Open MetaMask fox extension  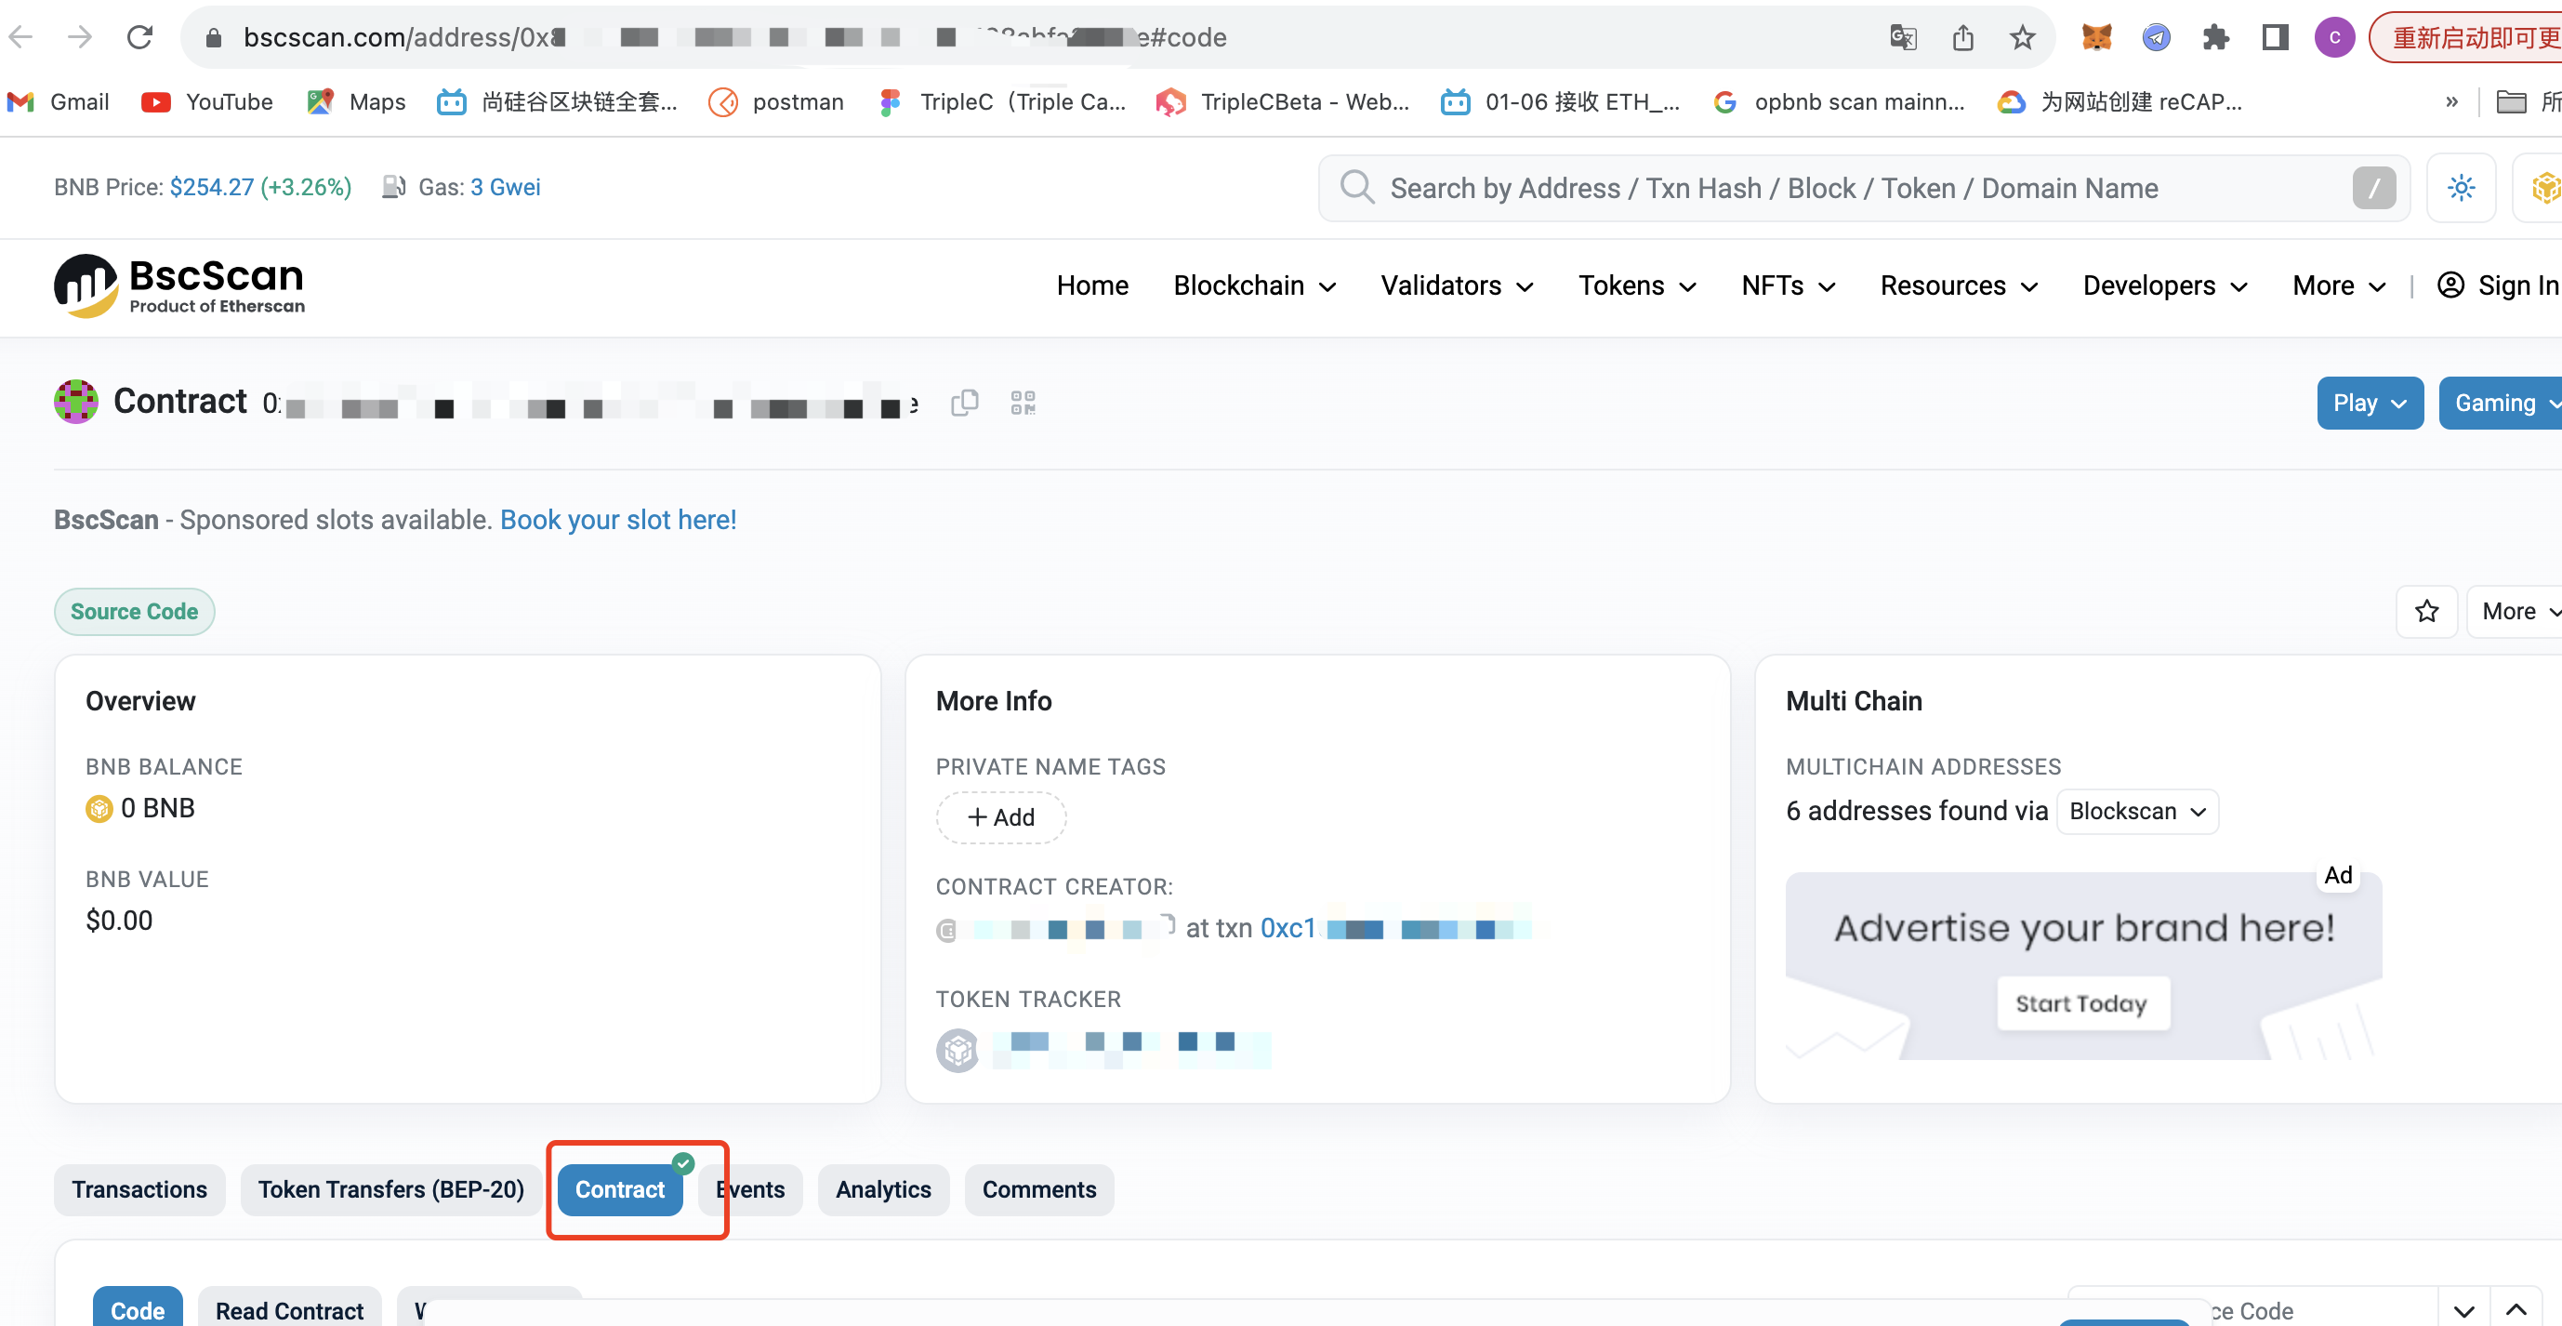point(2095,38)
